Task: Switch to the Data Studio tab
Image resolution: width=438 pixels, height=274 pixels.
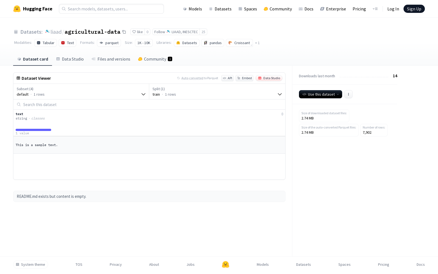Action: (70, 59)
